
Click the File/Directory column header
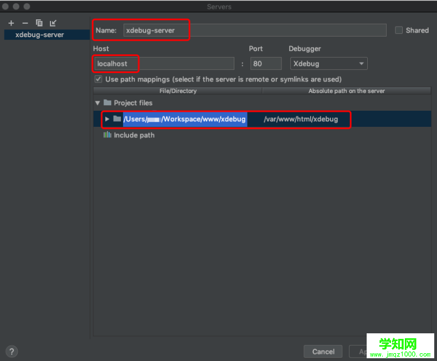pos(178,91)
